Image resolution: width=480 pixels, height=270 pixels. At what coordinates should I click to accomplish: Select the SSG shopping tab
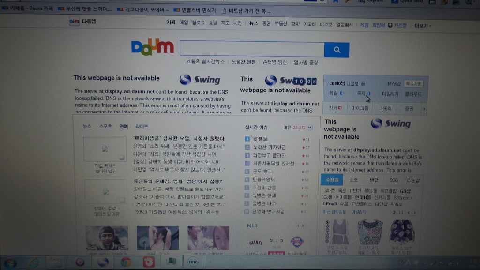[394, 180]
